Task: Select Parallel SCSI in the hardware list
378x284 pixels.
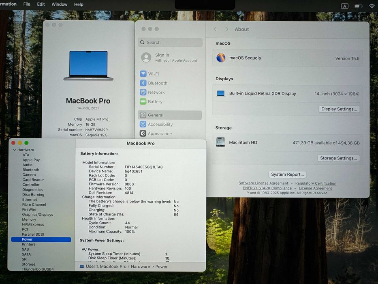Action: pyautogui.click(x=33, y=234)
